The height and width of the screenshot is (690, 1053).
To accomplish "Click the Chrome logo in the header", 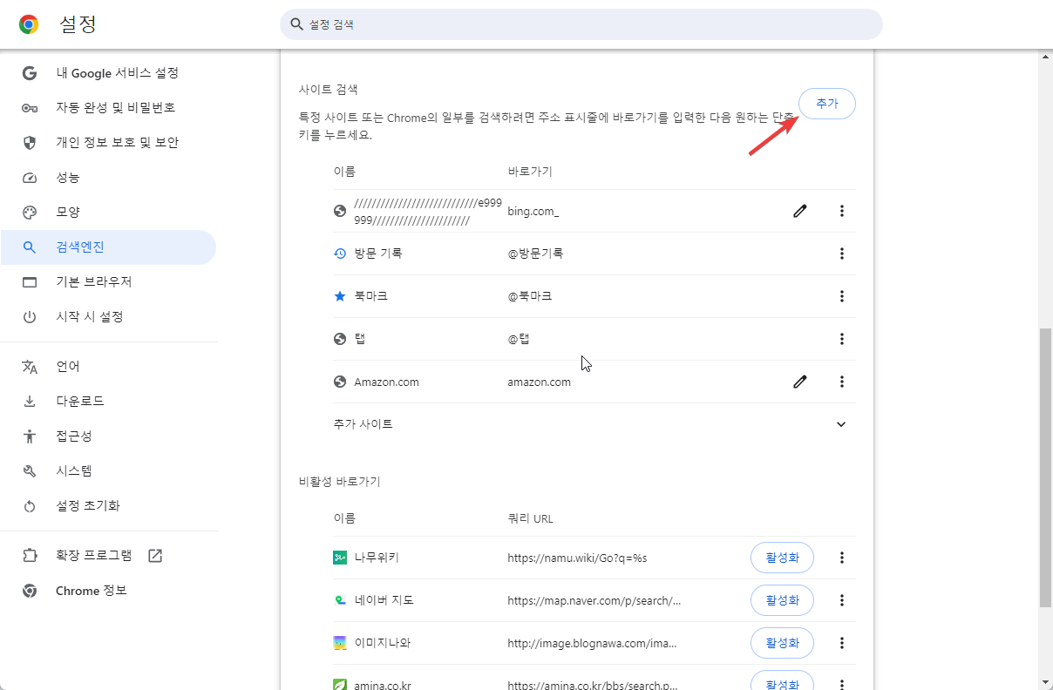I will click(x=27, y=24).
